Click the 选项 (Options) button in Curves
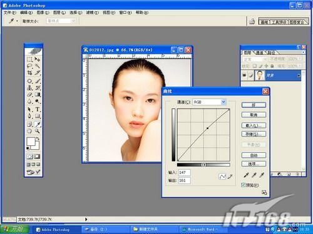 [254, 163]
